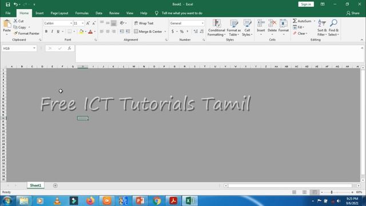Apply cell borders using the Borders icon
This screenshot has width=366, height=206.
[70, 31]
